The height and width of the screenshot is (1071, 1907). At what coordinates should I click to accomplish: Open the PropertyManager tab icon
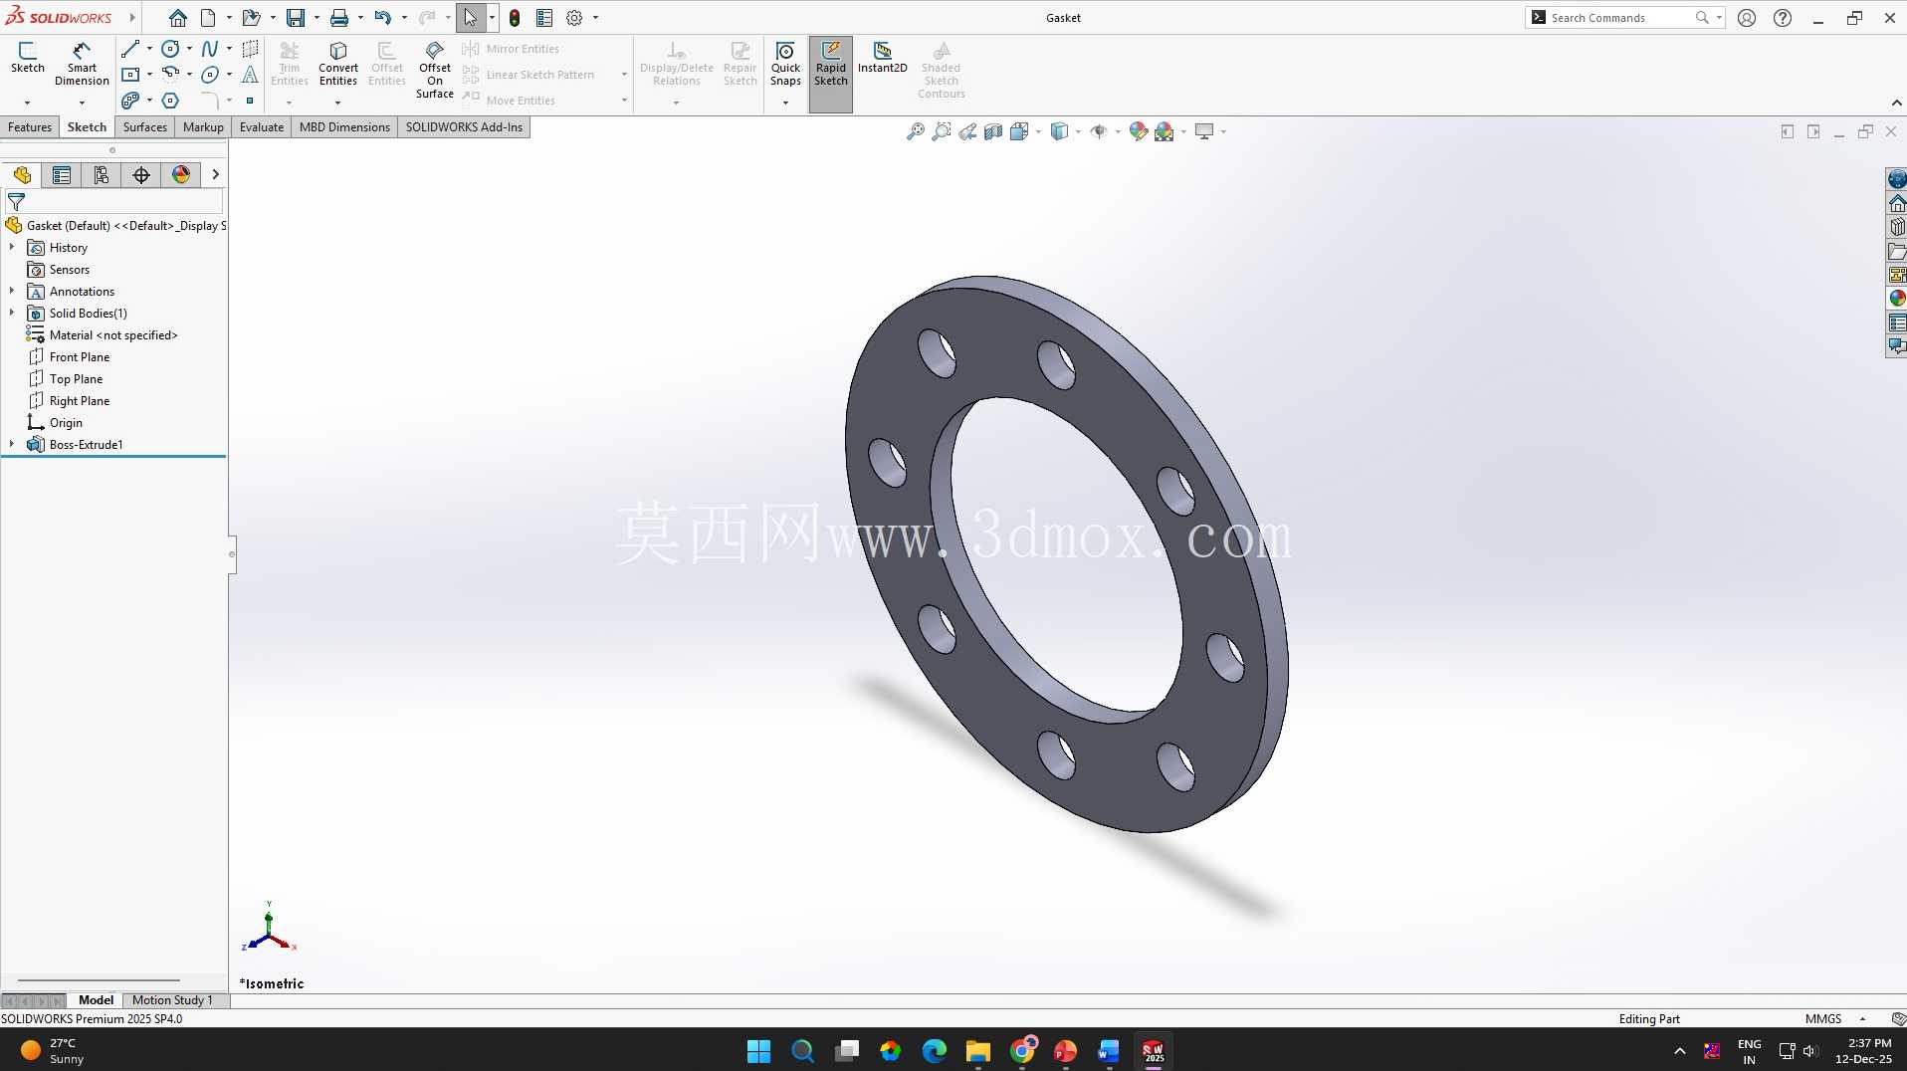point(62,175)
